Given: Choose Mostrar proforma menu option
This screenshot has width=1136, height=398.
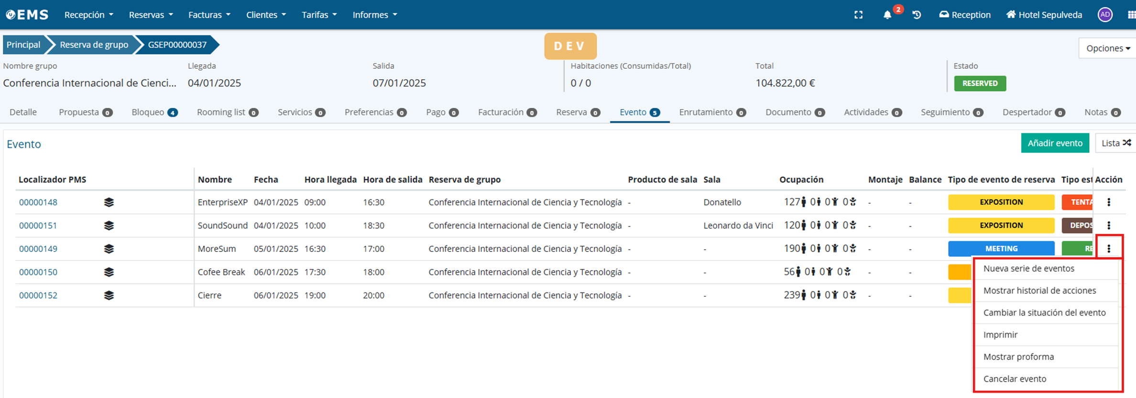Looking at the screenshot, I should pos(1018,357).
